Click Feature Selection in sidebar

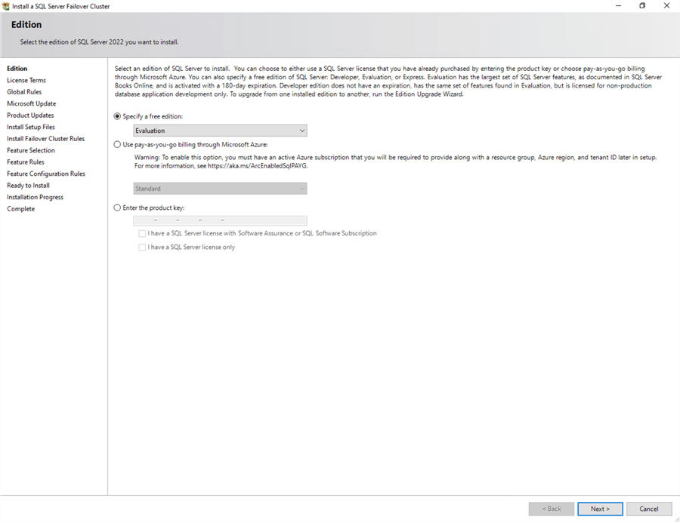[x=31, y=150]
